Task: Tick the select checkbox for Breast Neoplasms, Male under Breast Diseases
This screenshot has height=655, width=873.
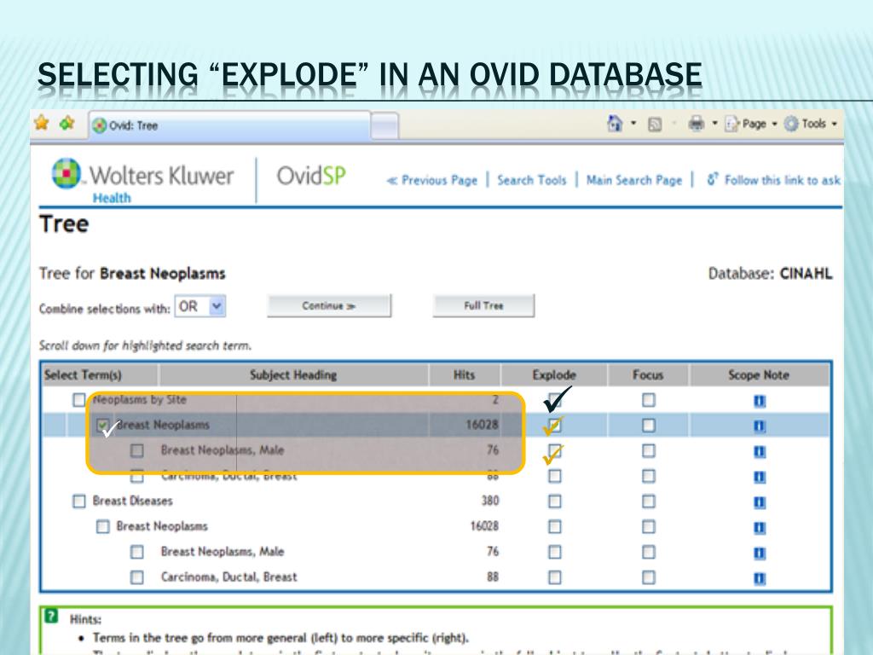Action: coord(137,552)
